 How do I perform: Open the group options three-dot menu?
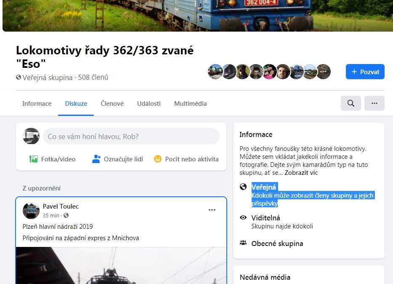click(374, 103)
